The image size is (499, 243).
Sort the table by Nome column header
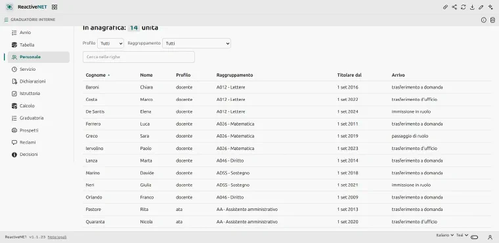tap(146, 75)
